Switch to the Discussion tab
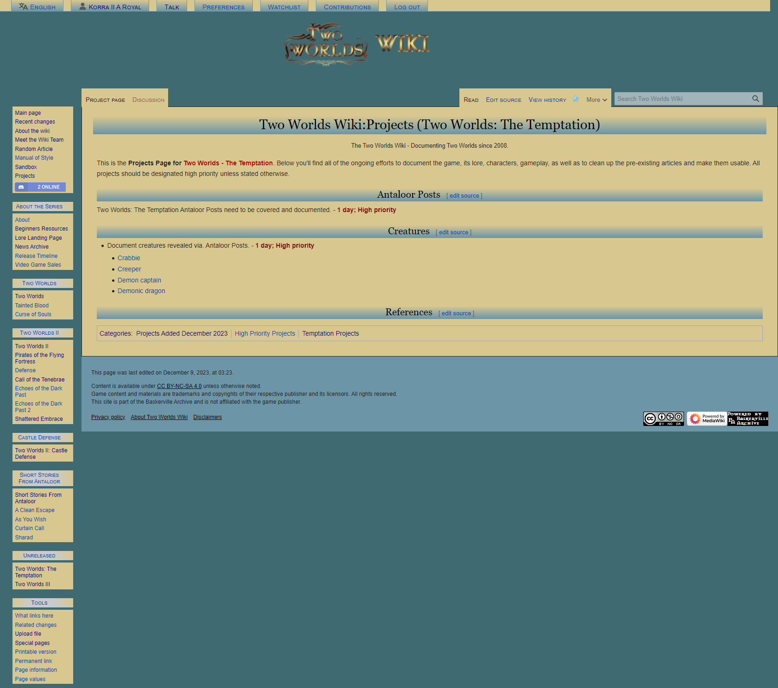The height and width of the screenshot is (688, 778). (x=148, y=100)
